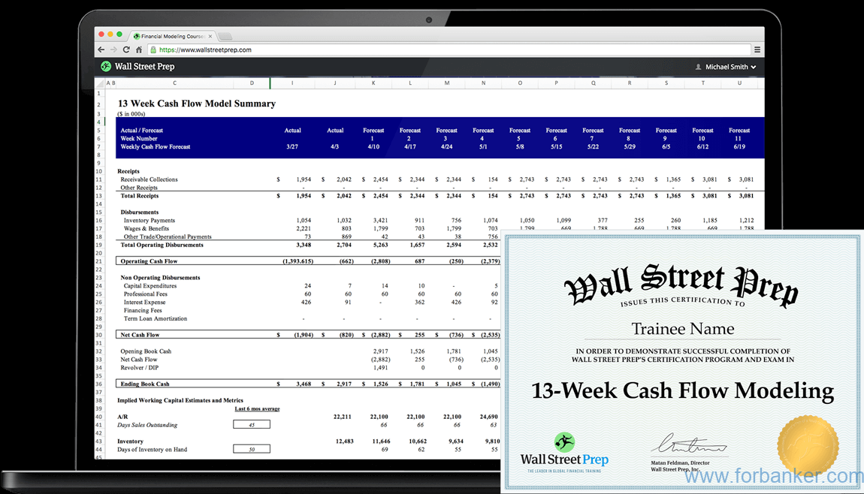Edit the Days of Inventory on Hand box

point(251,448)
